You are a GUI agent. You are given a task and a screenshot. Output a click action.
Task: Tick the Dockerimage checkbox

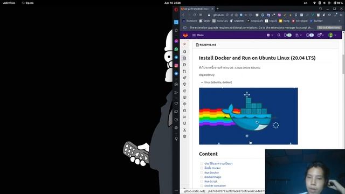[x=202, y=177]
